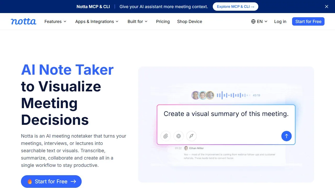Screen dimensions: 335x188
Task: Expand Apps & Integrations menu
Action: 97,21
